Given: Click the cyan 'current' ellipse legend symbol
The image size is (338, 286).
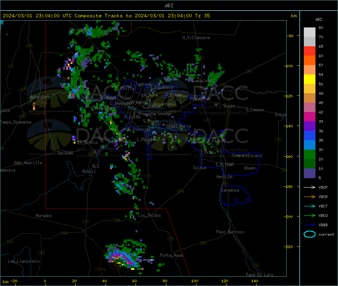Looking at the screenshot, I should click(x=309, y=234).
